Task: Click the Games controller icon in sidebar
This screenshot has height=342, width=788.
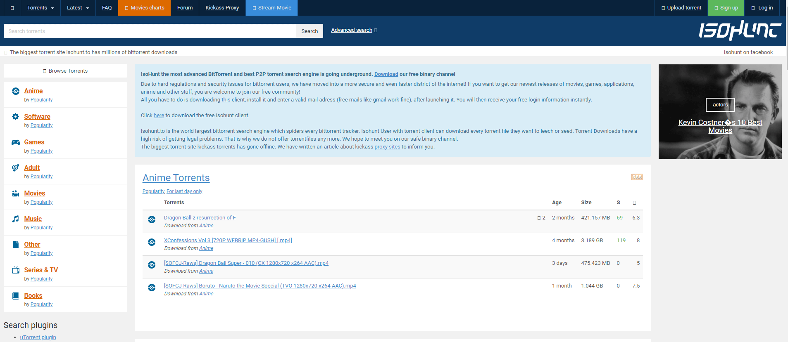Action: 16,142
